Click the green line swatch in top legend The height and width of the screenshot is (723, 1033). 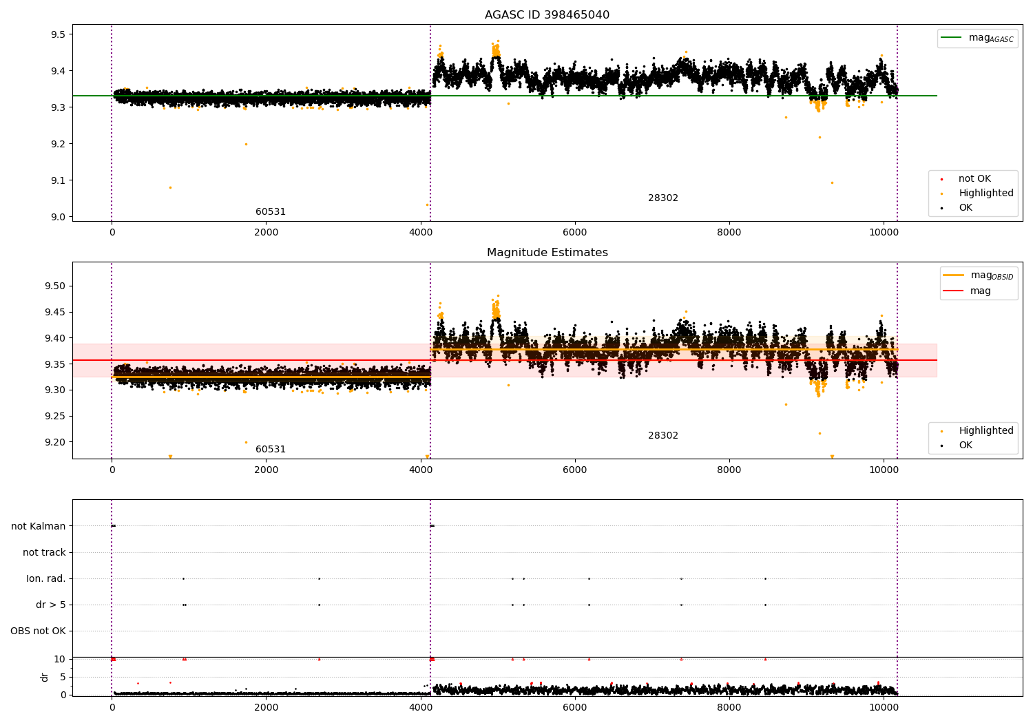coord(952,38)
